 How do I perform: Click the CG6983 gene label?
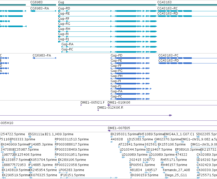[x=36, y=2]
